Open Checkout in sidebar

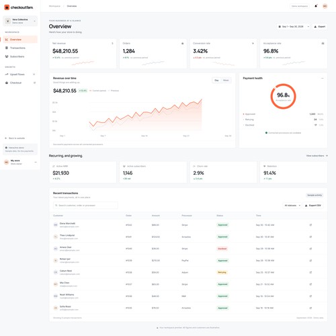point(20,83)
